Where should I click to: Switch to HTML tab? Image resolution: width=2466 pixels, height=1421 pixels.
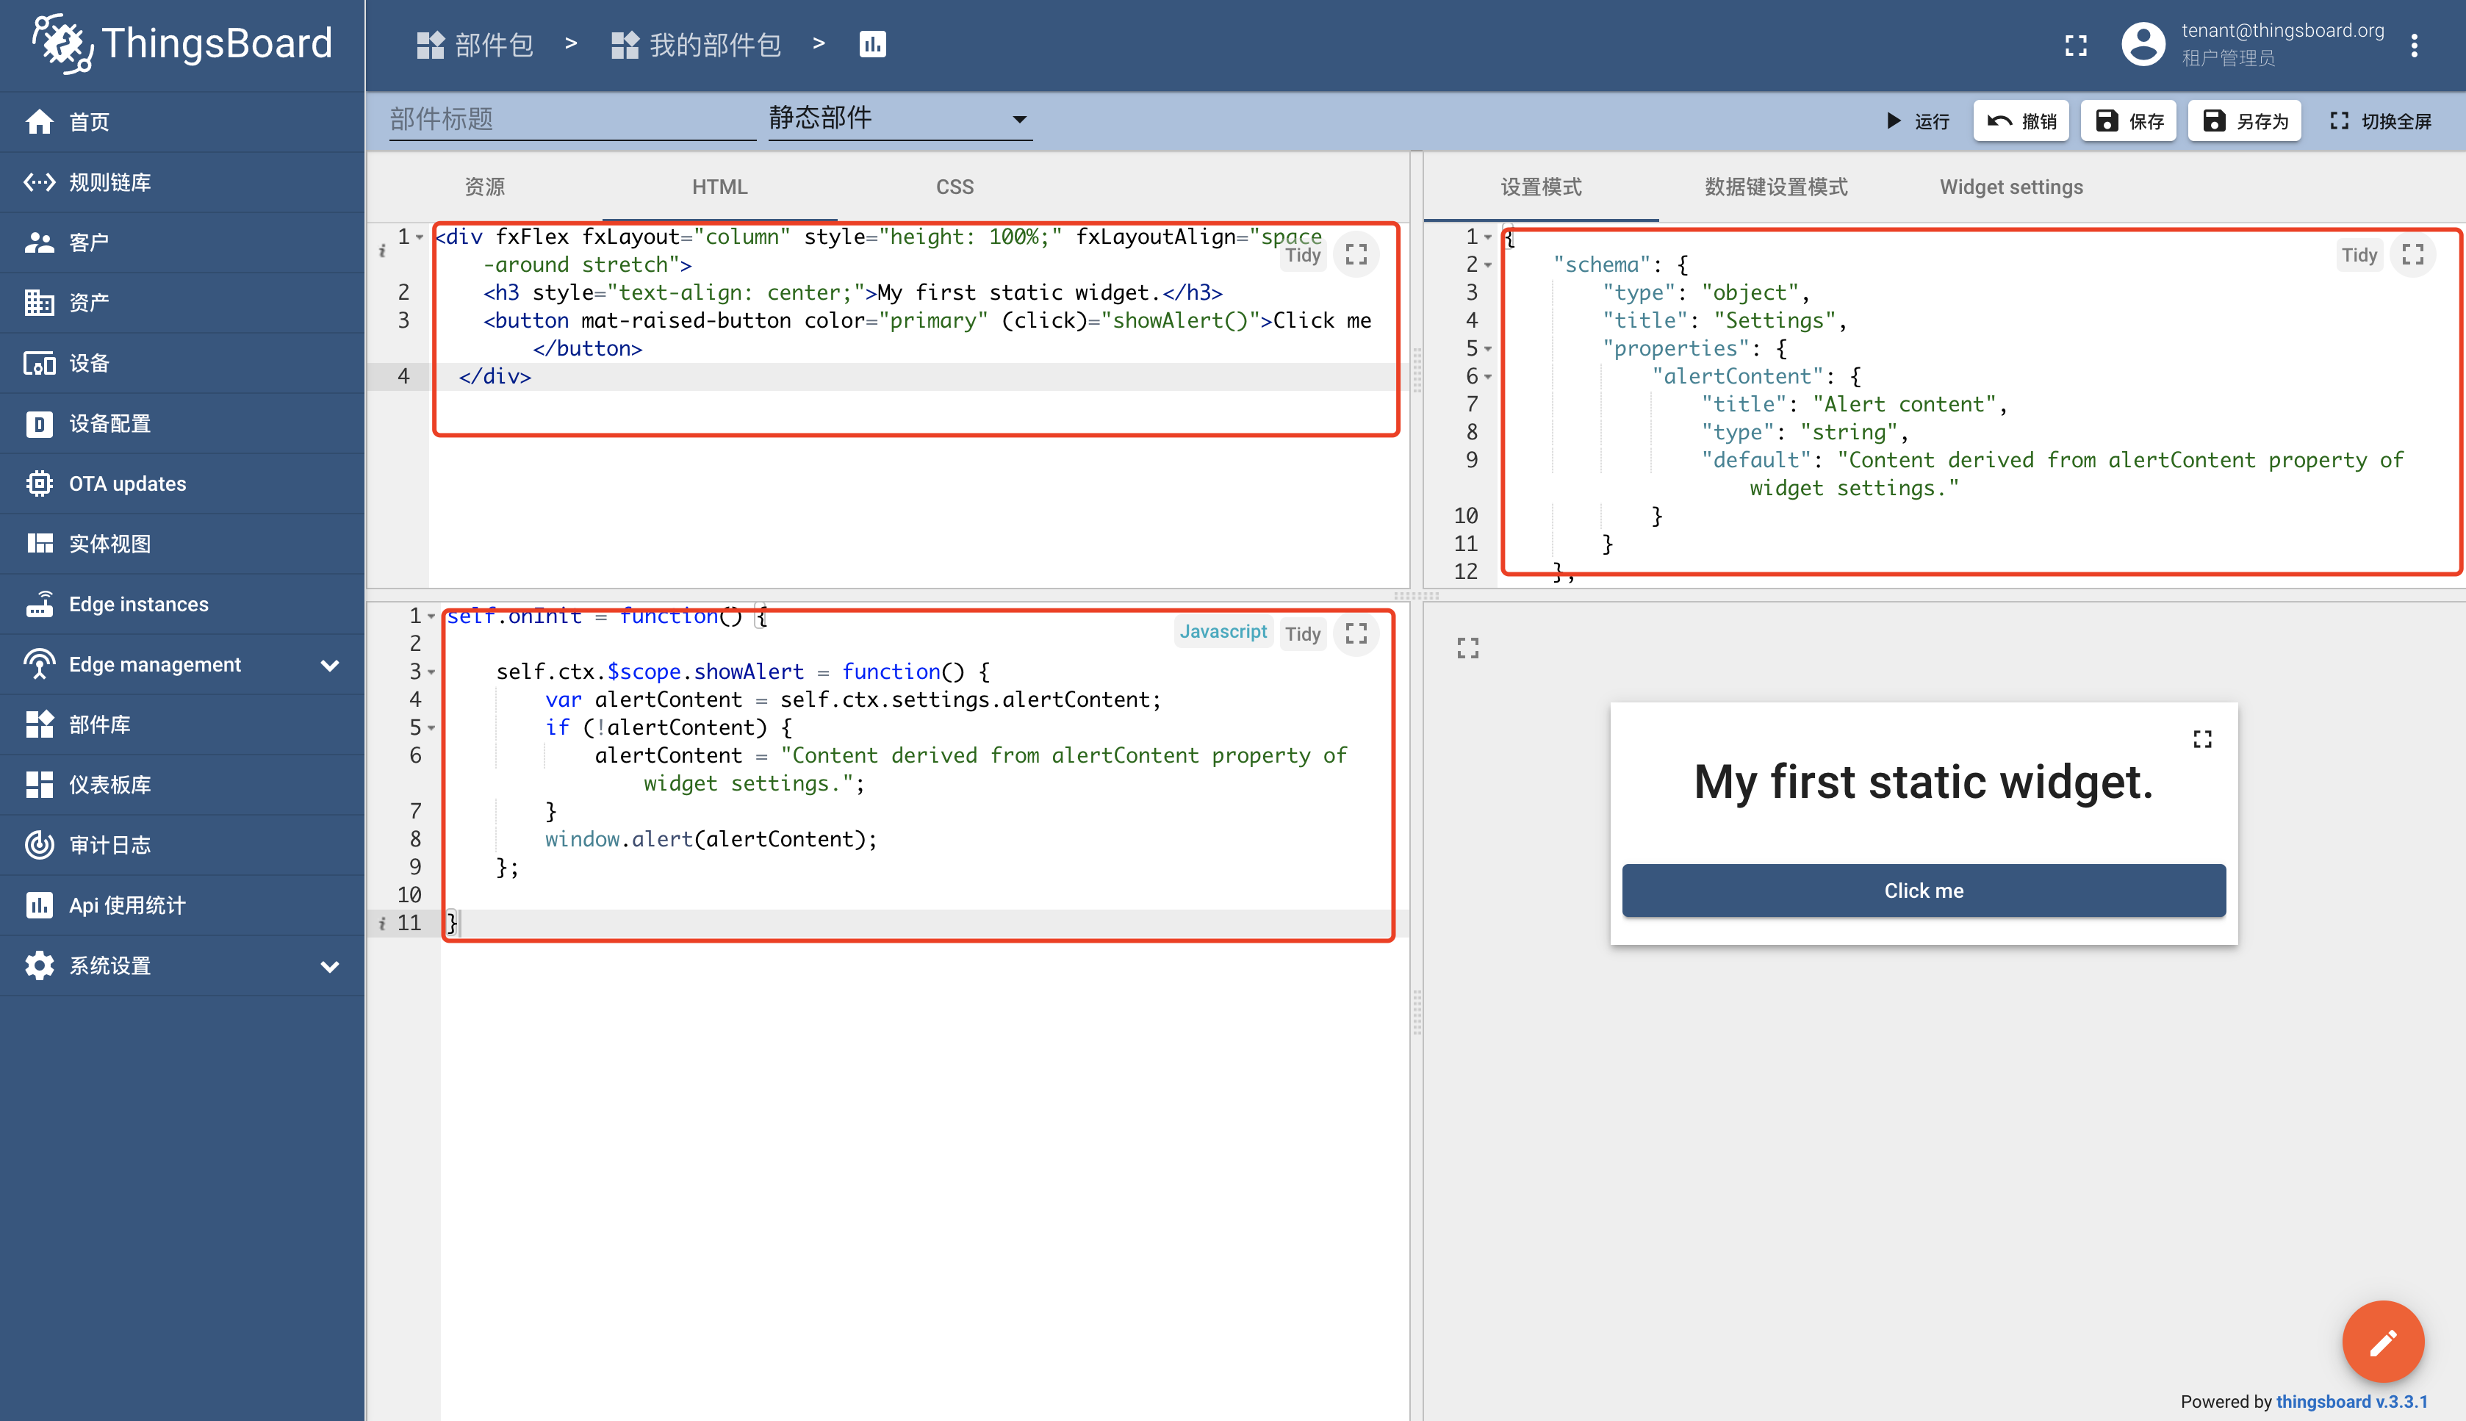pos(719,187)
